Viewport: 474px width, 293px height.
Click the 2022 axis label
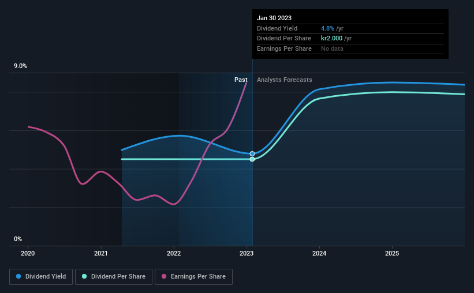(x=174, y=253)
